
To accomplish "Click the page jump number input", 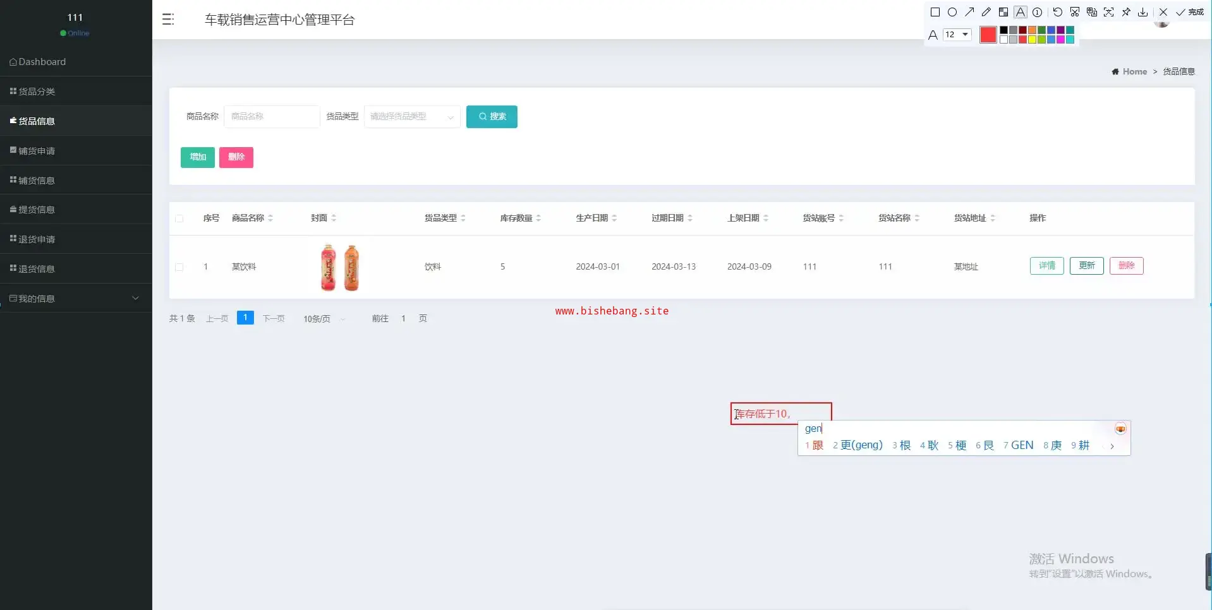I will [x=403, y=319].
